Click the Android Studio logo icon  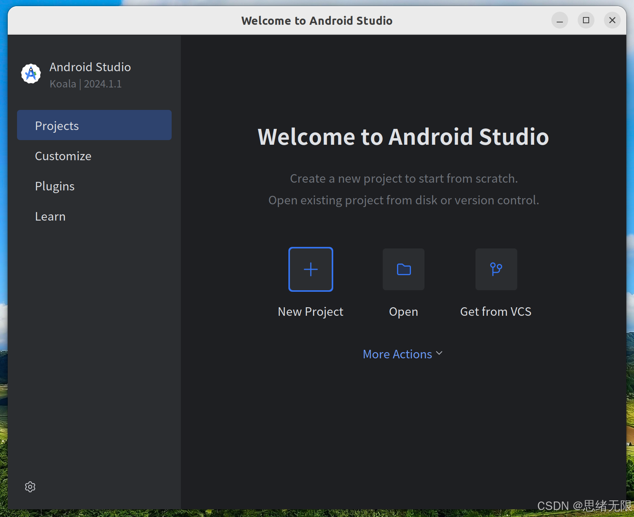(30, 73)
